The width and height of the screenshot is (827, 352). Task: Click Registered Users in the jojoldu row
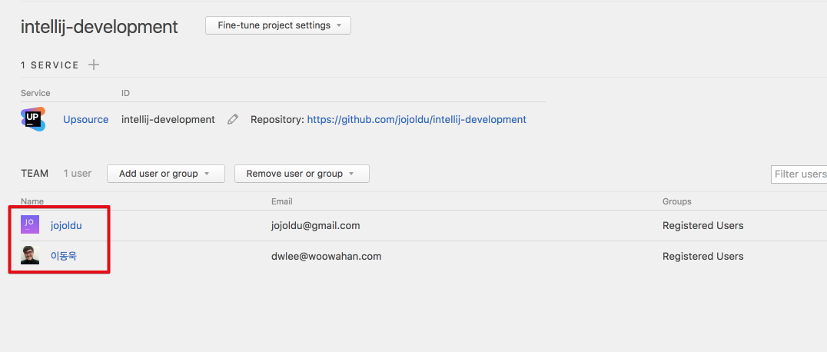pyautogui.click(x=703, y=226)
